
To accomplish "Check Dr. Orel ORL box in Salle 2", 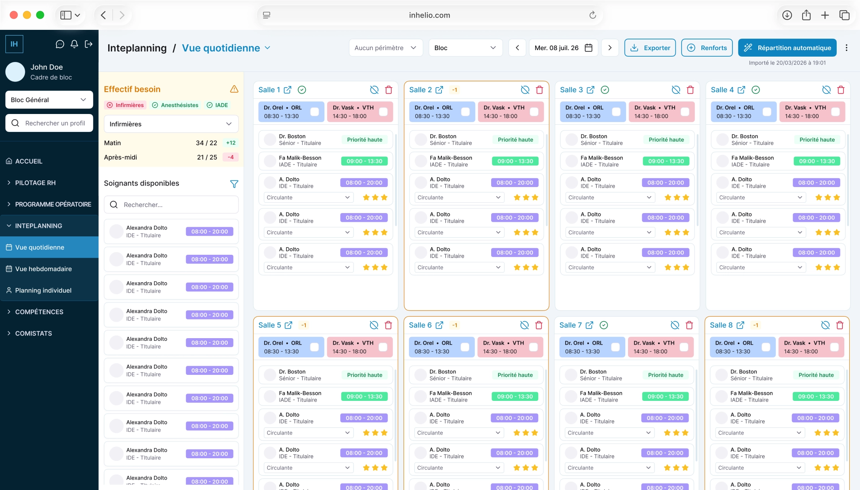I will (x=465, y=112).
